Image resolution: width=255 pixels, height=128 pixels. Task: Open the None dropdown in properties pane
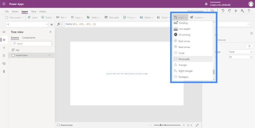pyautogui.click(x=241, y=52)
